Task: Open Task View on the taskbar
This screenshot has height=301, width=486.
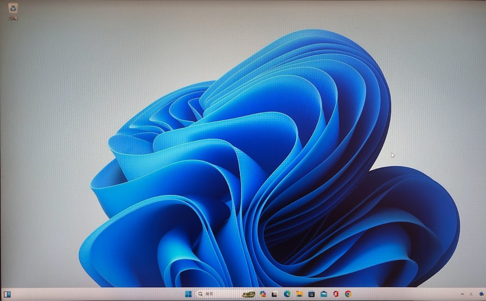Action: 275,294
